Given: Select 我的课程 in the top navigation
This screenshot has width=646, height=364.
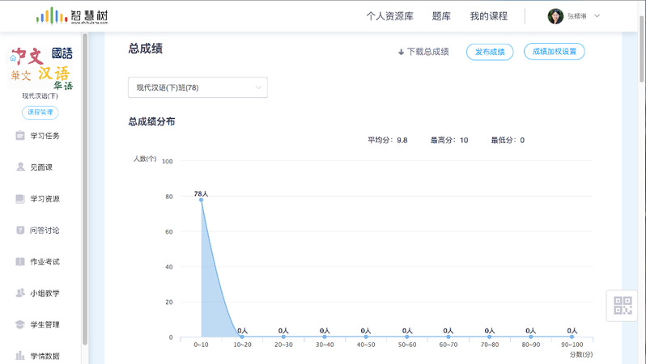Looking at the screenshot, I should click(488, 16).
